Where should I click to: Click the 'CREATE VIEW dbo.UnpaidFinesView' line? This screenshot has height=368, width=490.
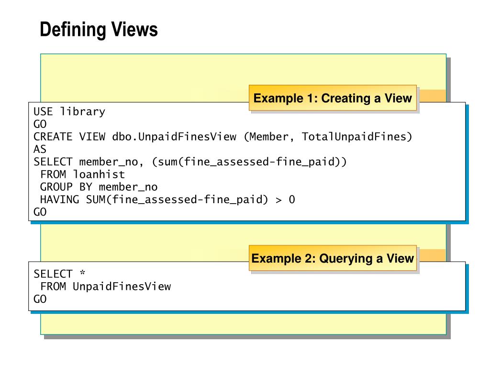pyautogui.click(x=223, y=137)
